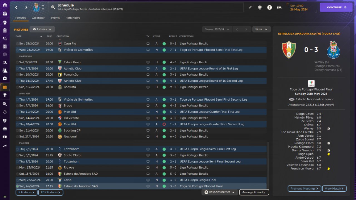Sort by the Opposition column header

(x=63, y=36)
